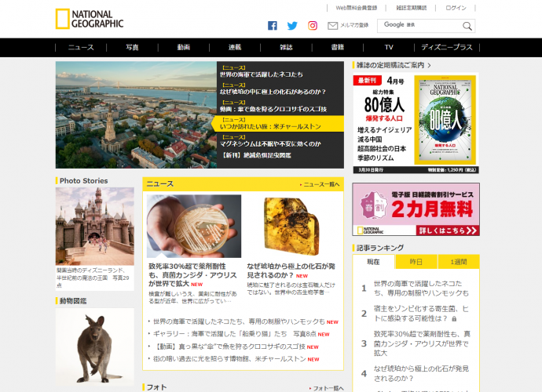This screenshot has width=542, height=392.
Task: Open article 致死率30%超で薬剤耐性 under photo
Action: pos(192,275)
